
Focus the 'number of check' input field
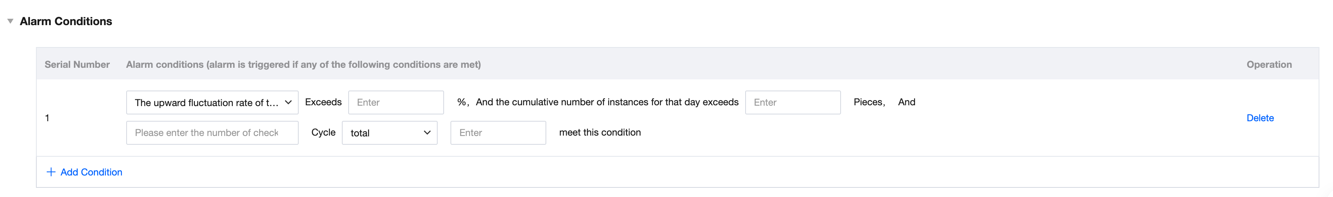click(212, 133)
